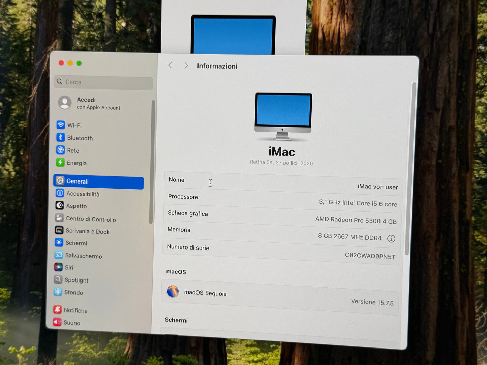Open the Centro di Controllo icon

(x=59, y=218)
